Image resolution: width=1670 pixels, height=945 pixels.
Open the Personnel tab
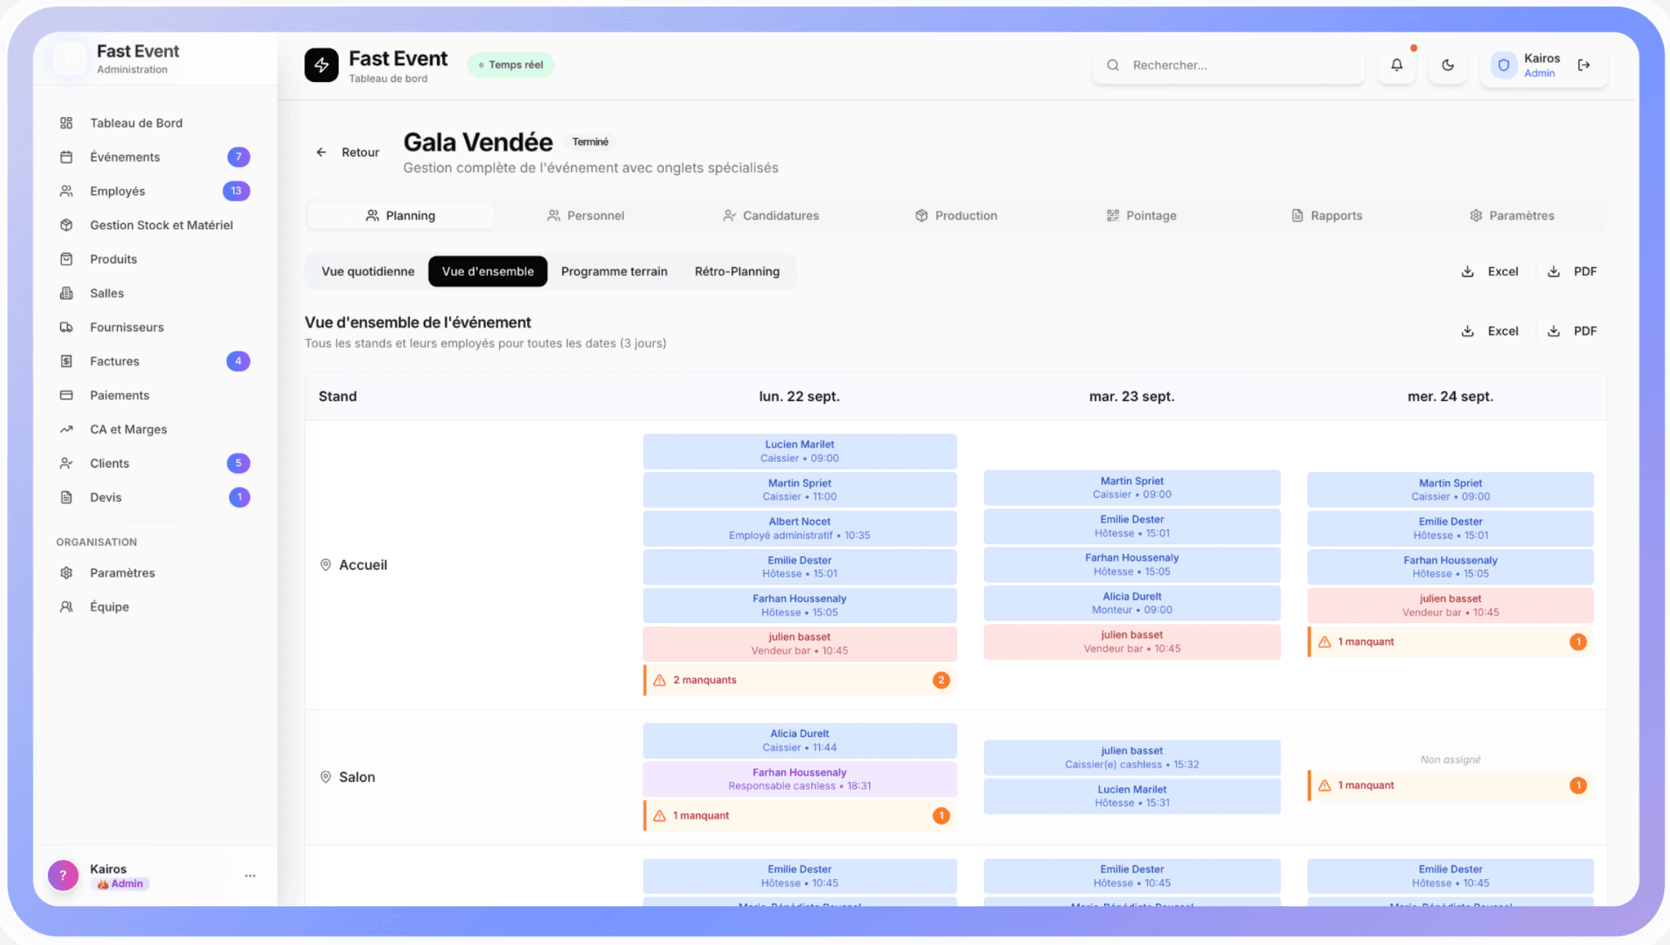[586, 216]
